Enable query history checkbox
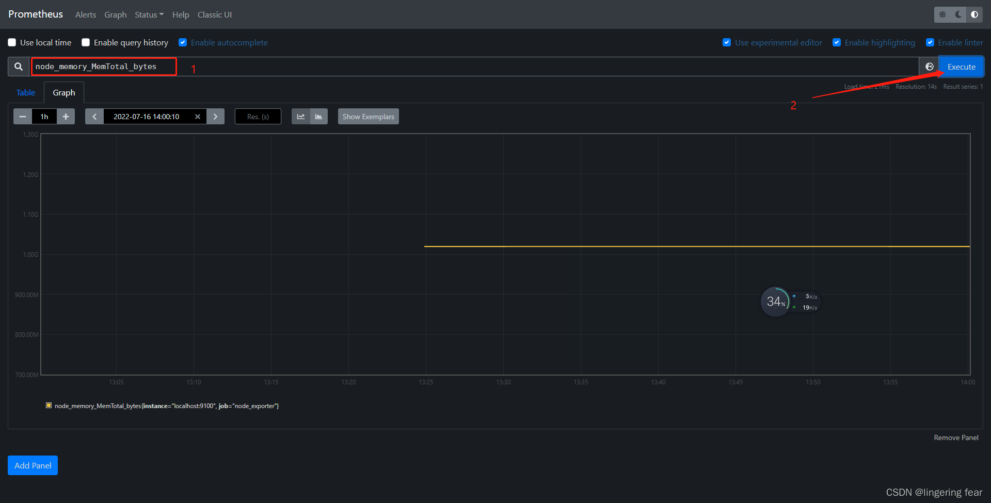The image size is (991, 503). [x=86, y=42]
